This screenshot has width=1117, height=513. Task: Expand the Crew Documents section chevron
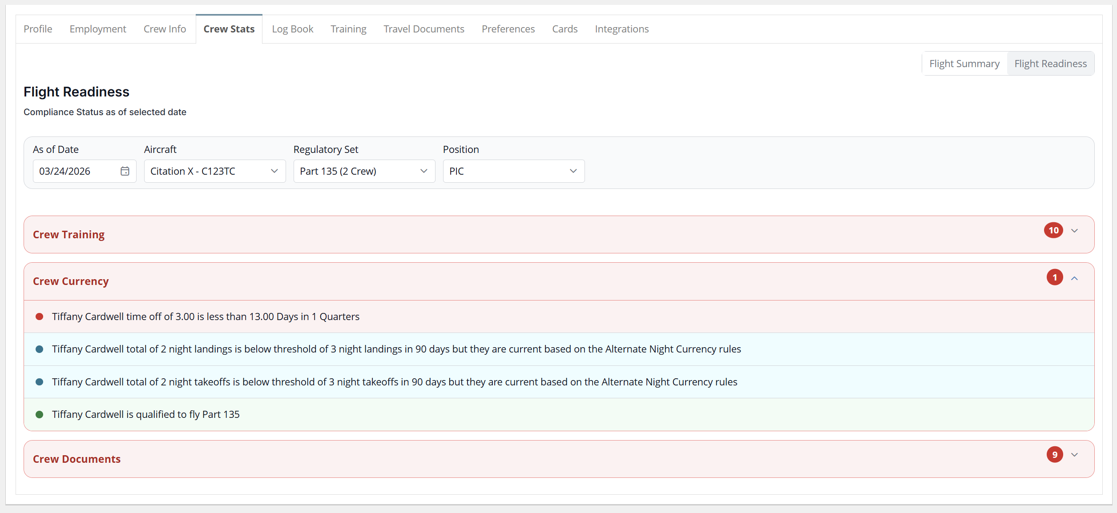tap(1075, 455)
